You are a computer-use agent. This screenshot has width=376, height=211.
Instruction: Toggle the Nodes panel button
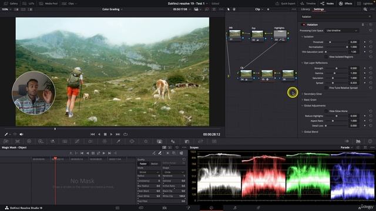327,4
